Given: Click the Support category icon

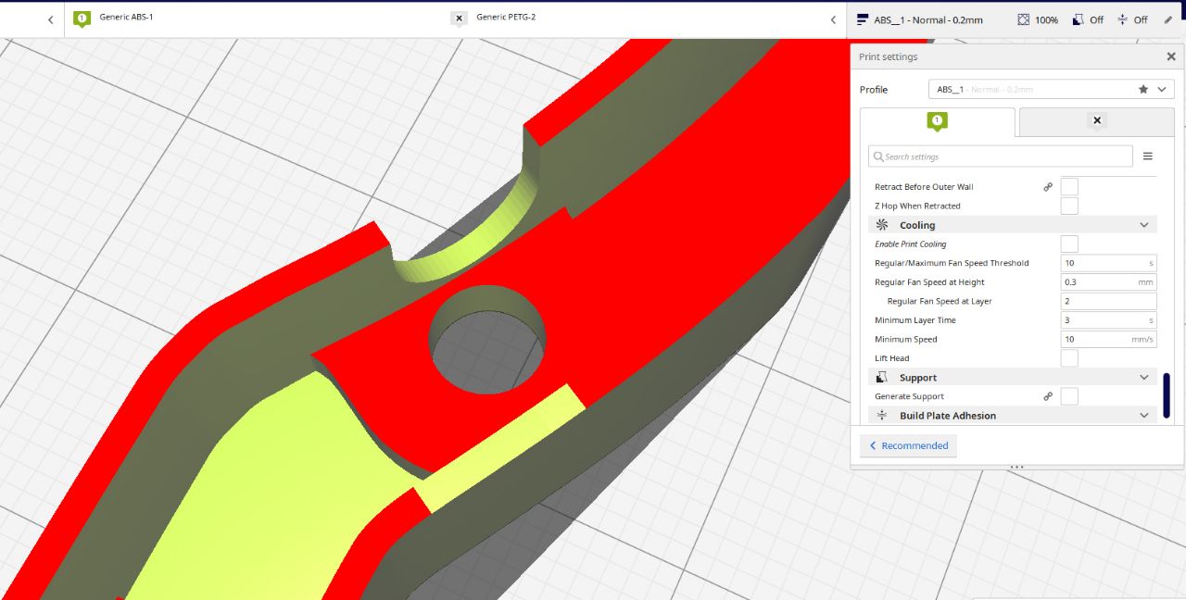Looking at the screenshot, I should tap(882, 377).
